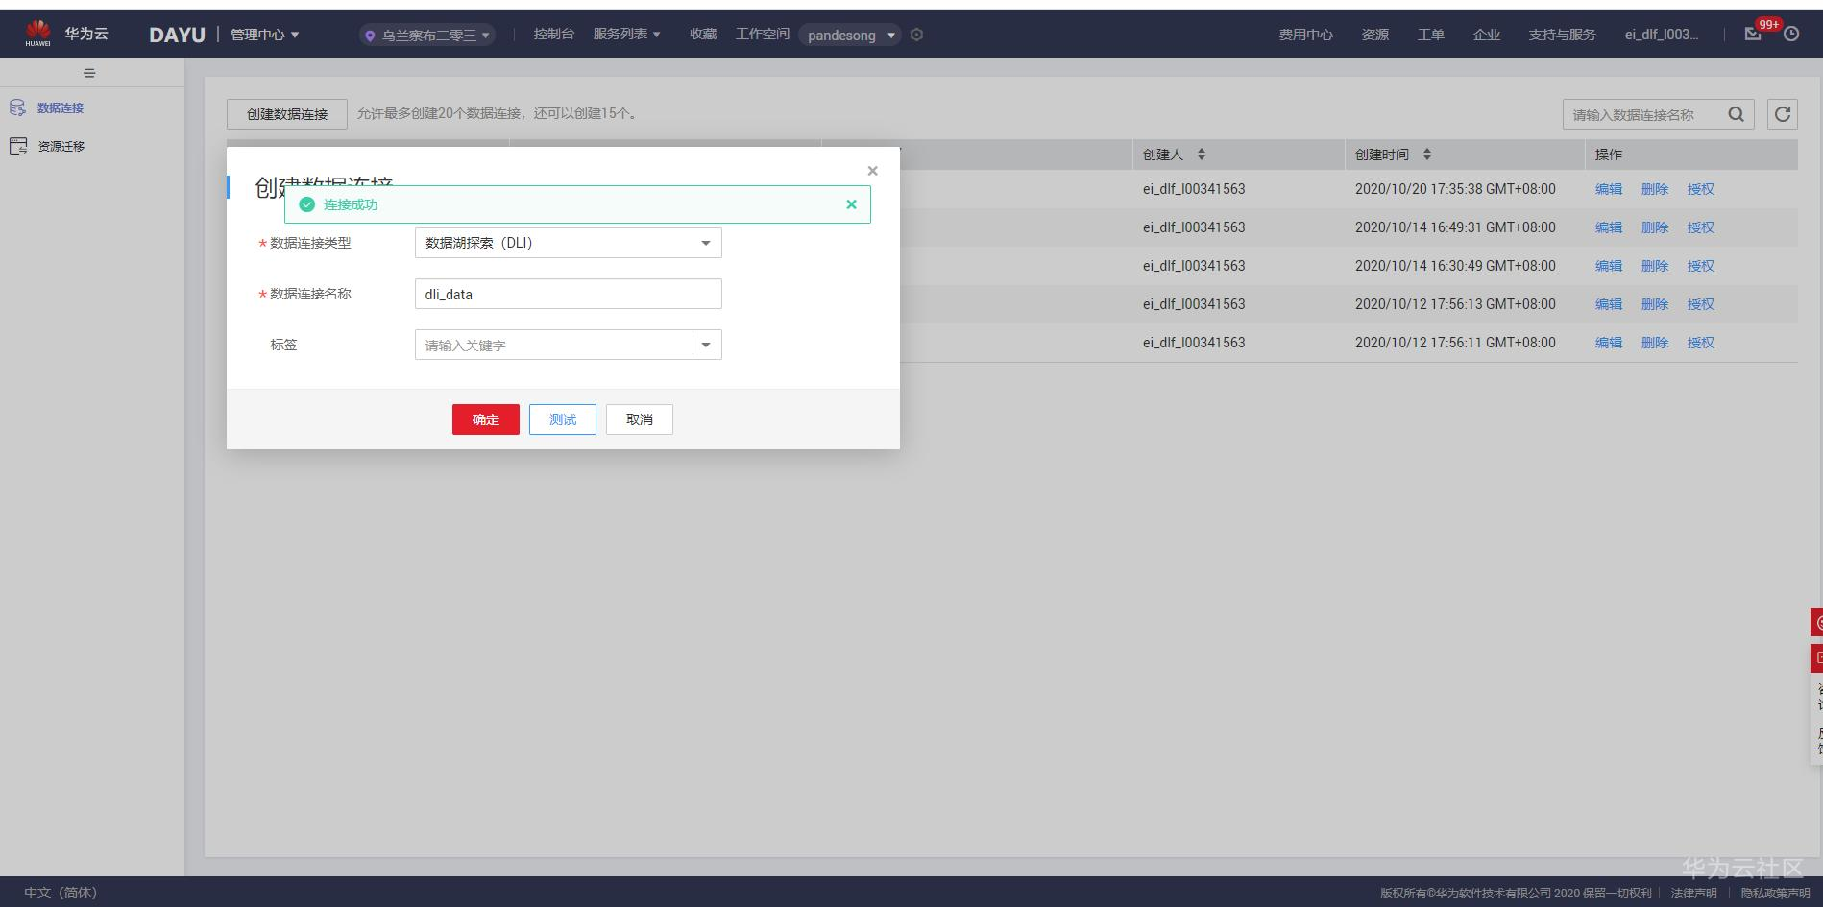Click the 数据连接名称 field with dli_data

click(x=568, y=294)
